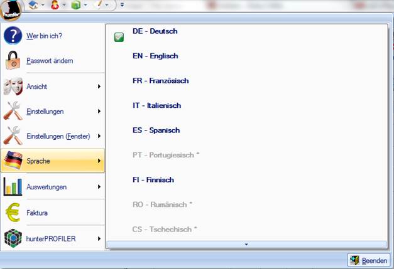The width and height of the screenshot is (394, 269).
Task: Choose IT - Italienisch language
Action: tap(156, 105)
